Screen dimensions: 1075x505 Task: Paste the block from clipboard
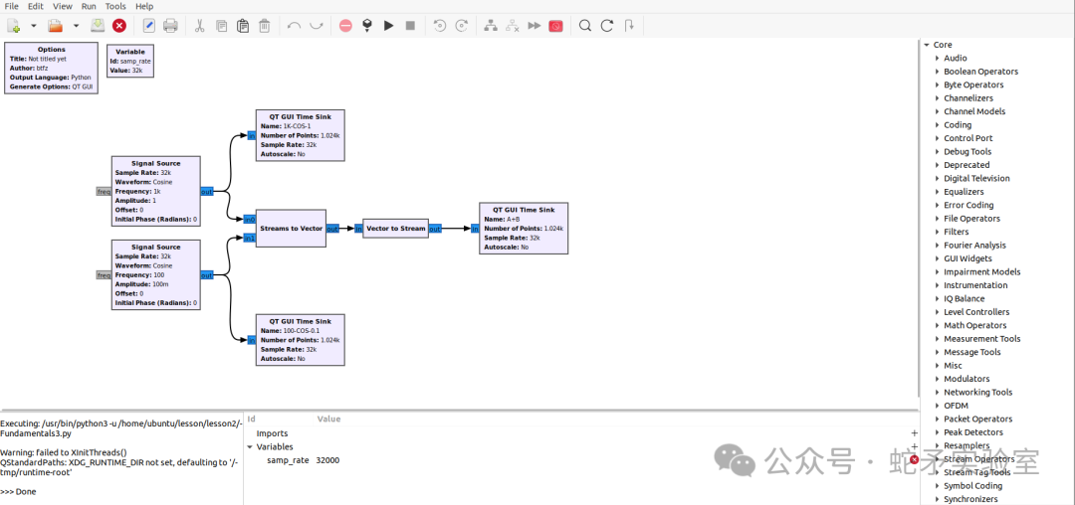[x=243, y=26]
